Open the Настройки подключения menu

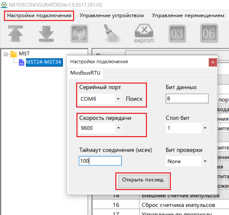point(39,16)
